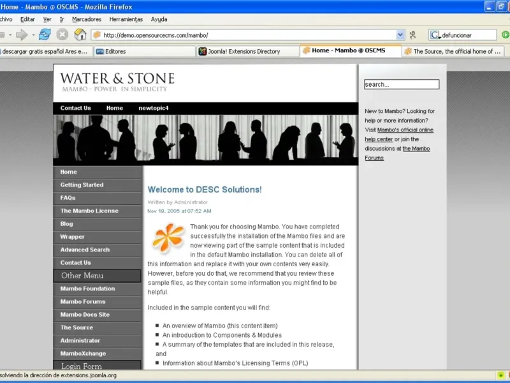The width and height of the screenshot is (510, 383).
Task: Open Wrapper in the sidebar menu
Action: click(98, 237)
